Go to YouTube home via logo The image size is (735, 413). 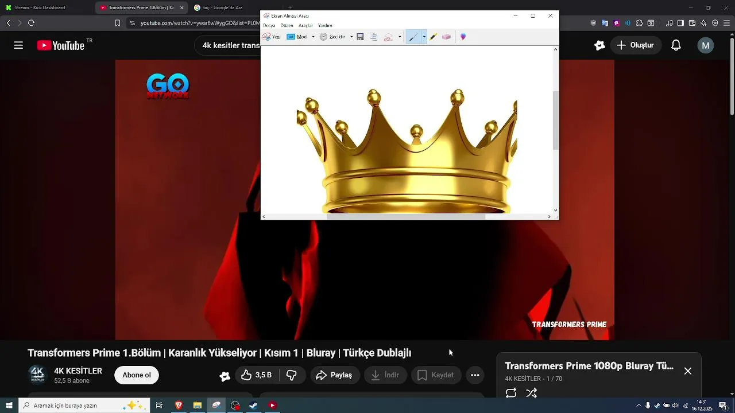tap(61, 45)
